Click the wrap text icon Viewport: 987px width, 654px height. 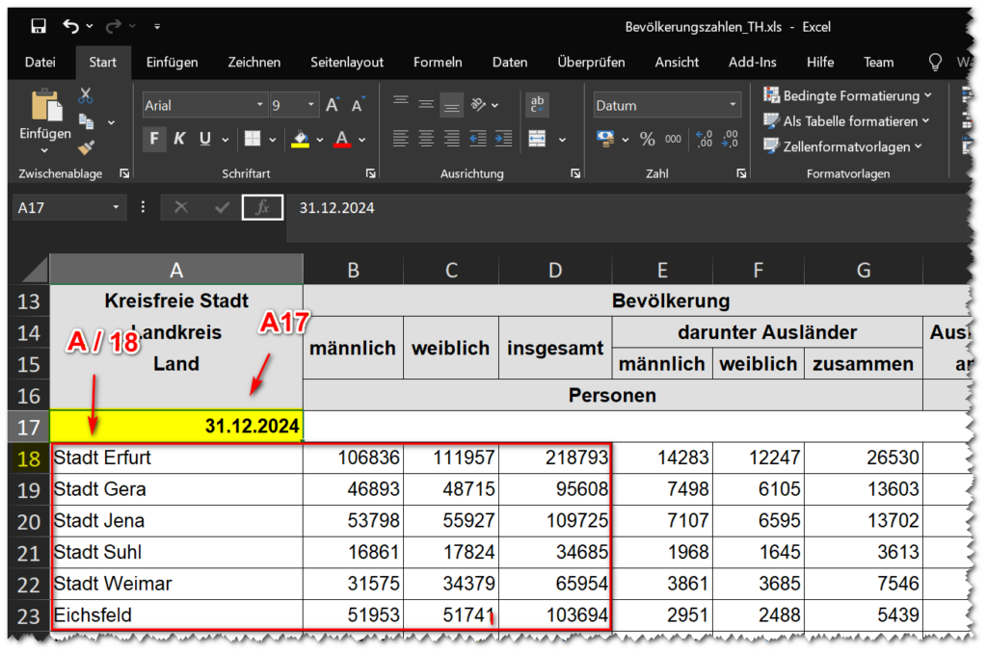click(538, 105)
